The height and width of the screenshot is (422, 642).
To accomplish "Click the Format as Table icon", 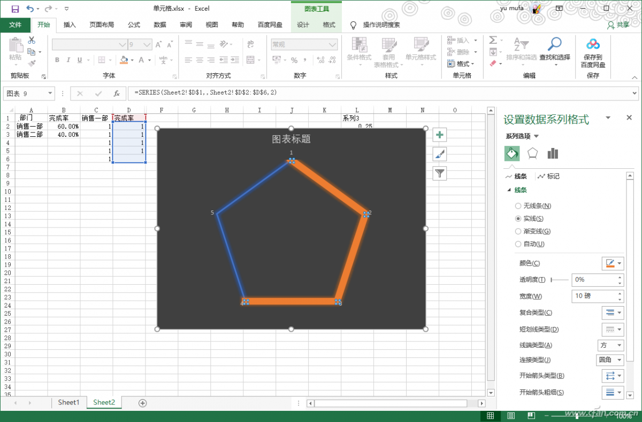I will click(389, 44).
